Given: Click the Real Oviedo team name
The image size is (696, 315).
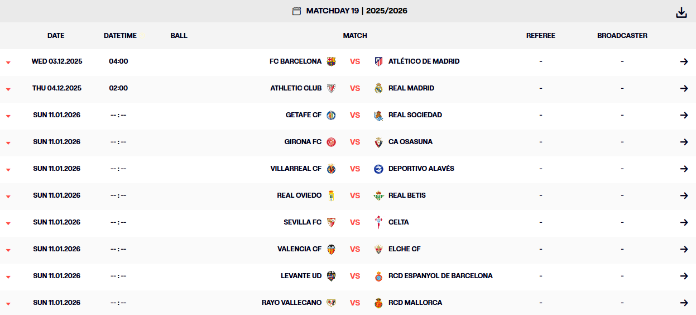Looking at the screenshot, I should (x=299, y=195).
